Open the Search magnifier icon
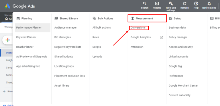The height and width of the screenshot is (106, 220). click(x=144, y=3)
